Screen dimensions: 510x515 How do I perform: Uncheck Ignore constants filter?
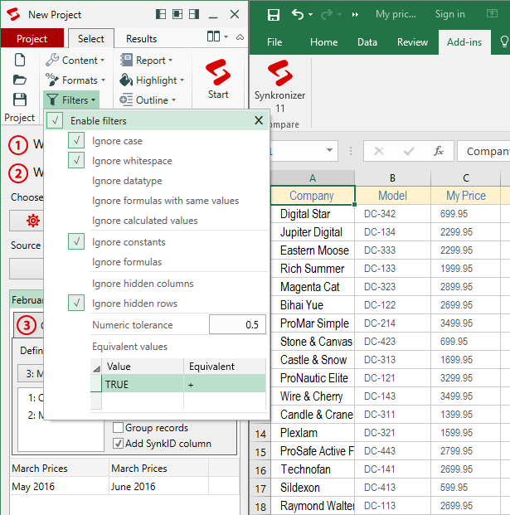pyautogui.click(x=76, y=241)
